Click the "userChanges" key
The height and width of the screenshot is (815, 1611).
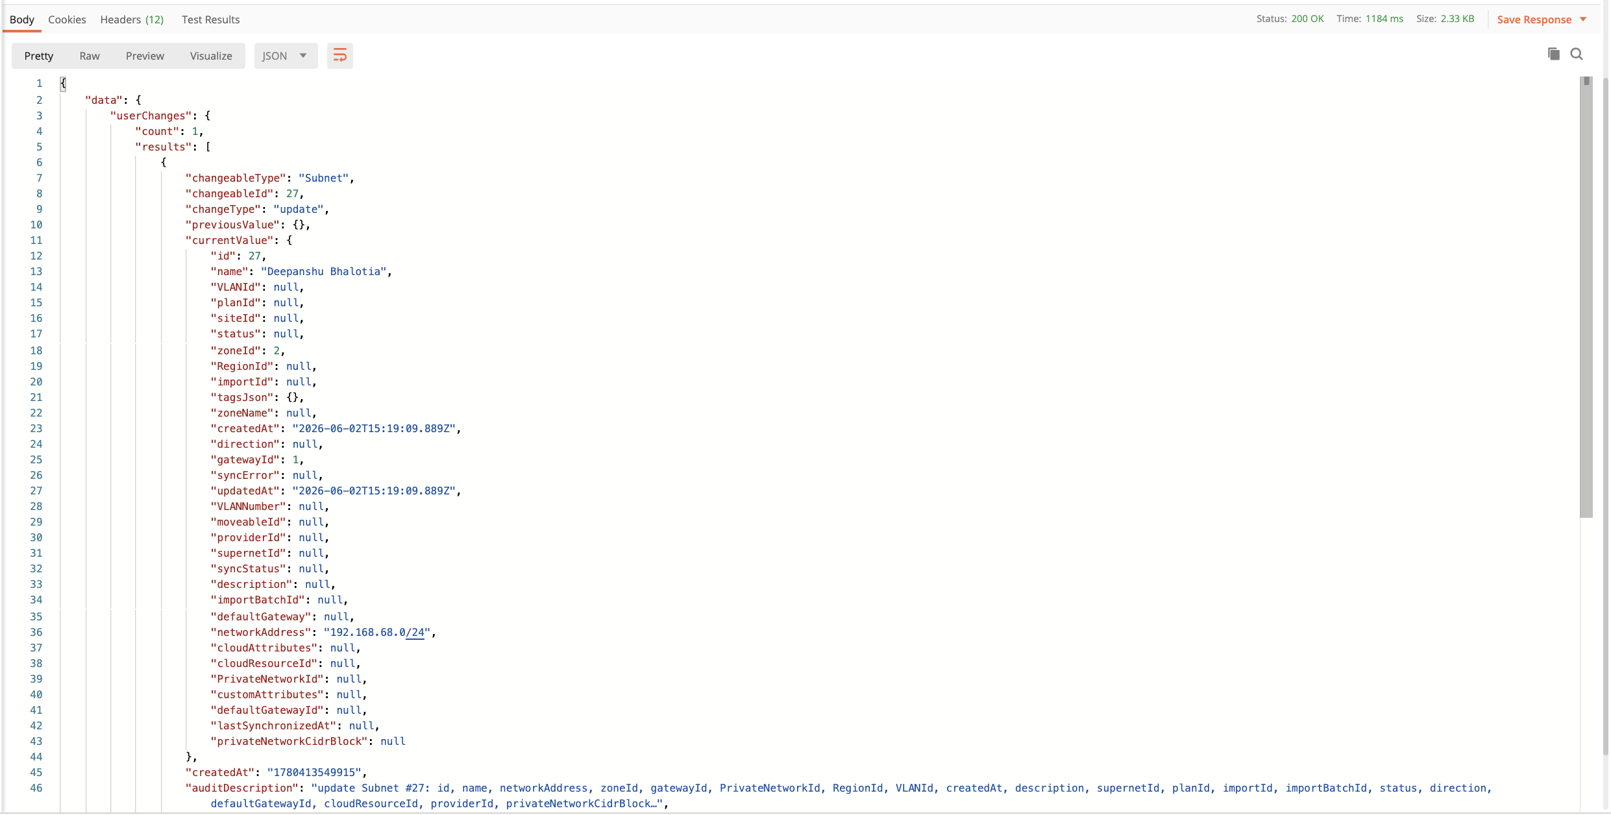pyautogui.click(x=151, y=116)
